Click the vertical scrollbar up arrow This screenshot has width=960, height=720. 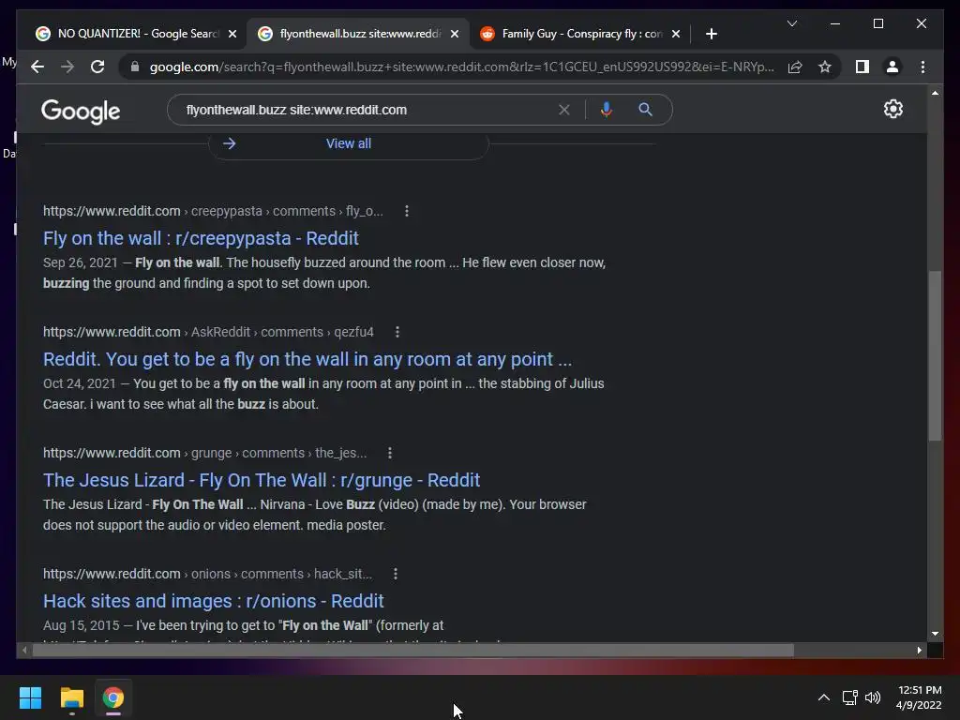(935, 93)
